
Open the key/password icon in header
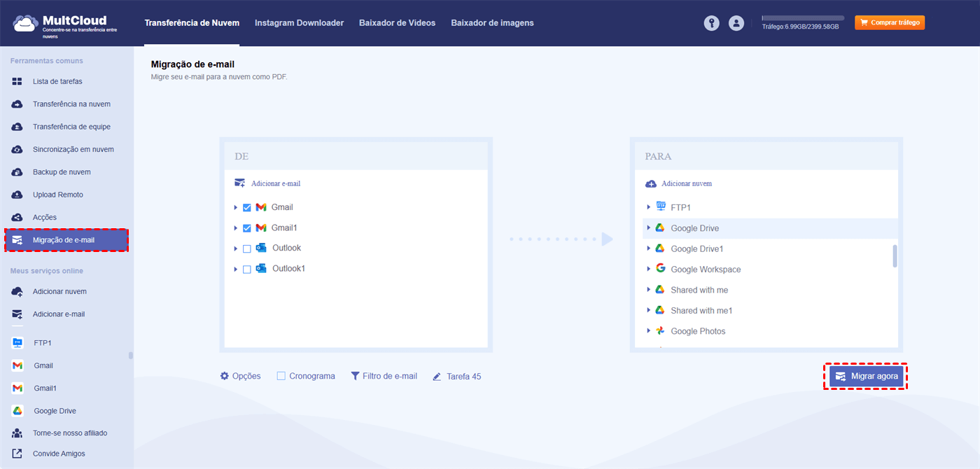(x=712, y=23)
